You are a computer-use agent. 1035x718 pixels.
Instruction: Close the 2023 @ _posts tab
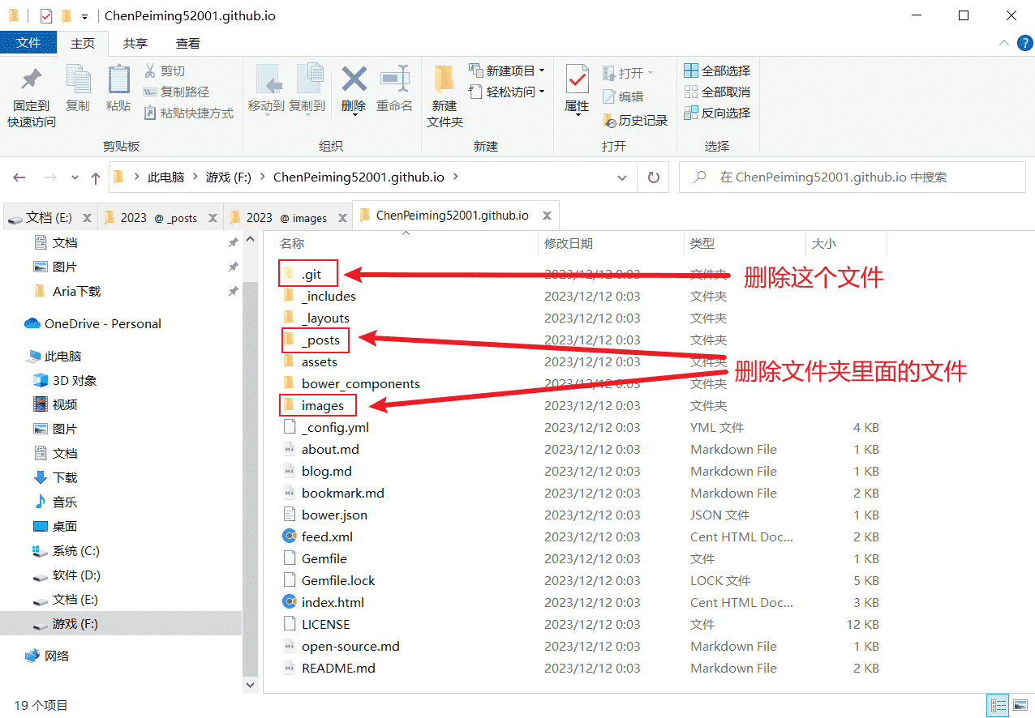coord(213,218)
